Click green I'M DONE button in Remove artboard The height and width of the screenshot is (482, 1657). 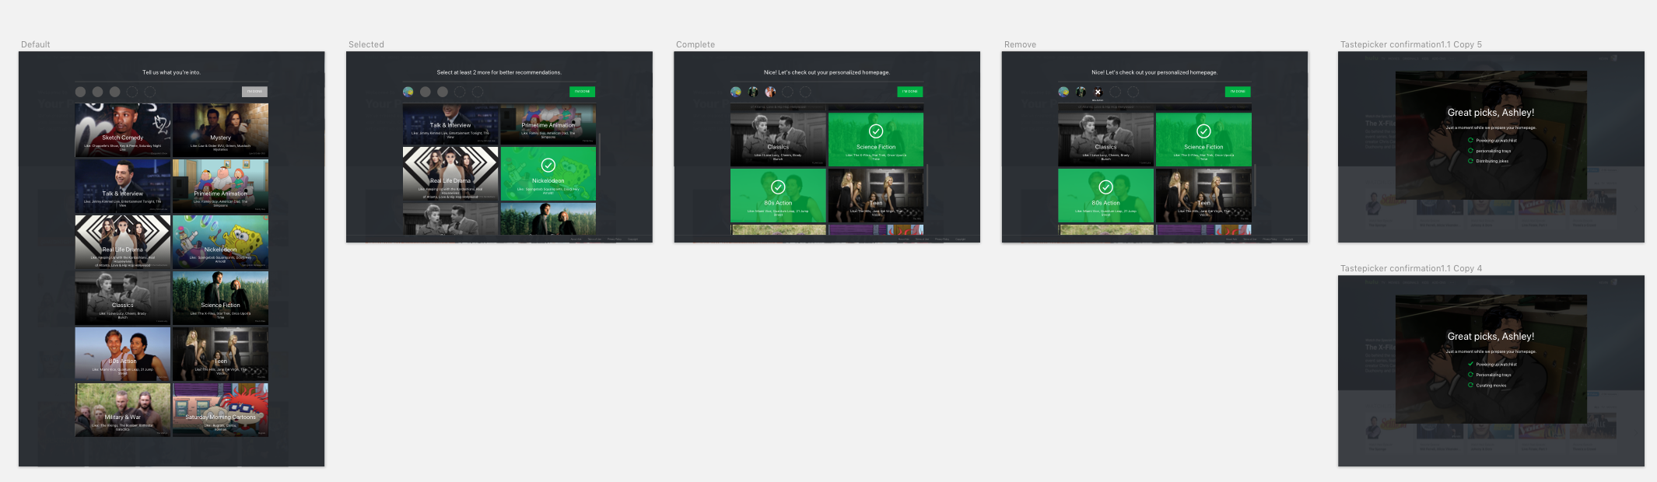[1238, 92]
